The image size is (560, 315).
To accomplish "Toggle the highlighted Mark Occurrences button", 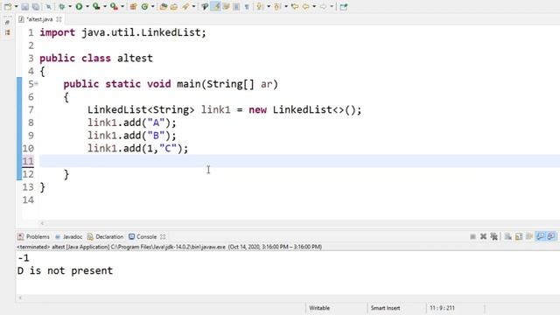I will (x=216, y=6).
